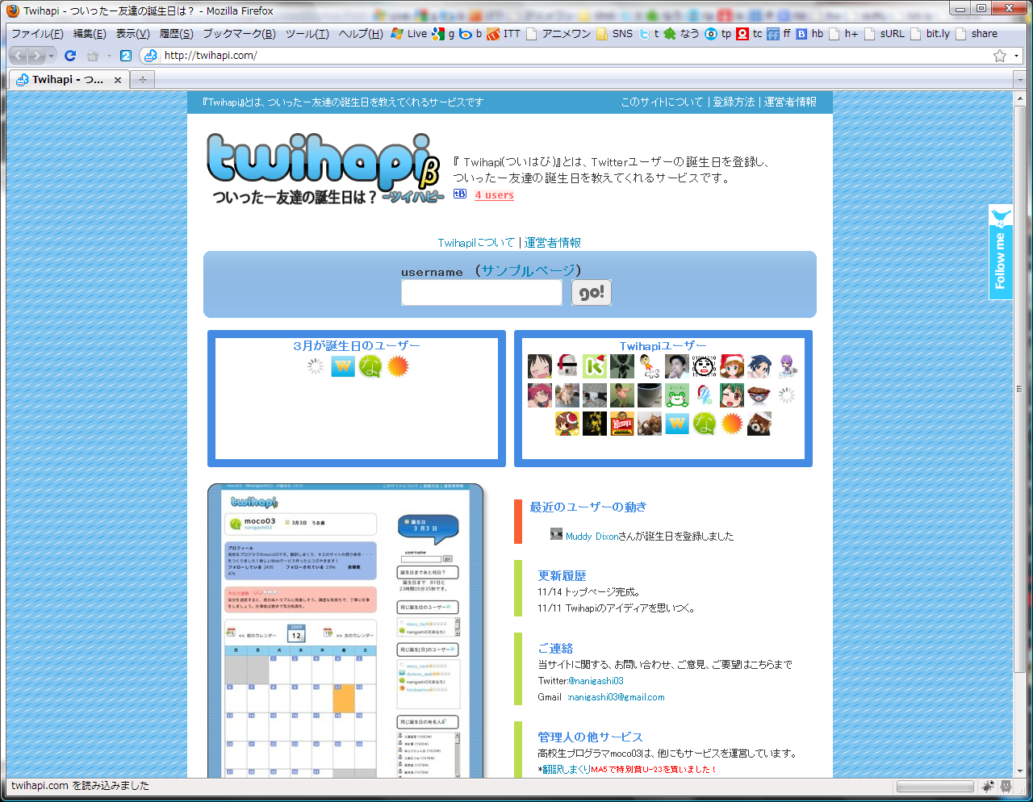Click the green K avatar in Twihapi users

click(595, 366)
